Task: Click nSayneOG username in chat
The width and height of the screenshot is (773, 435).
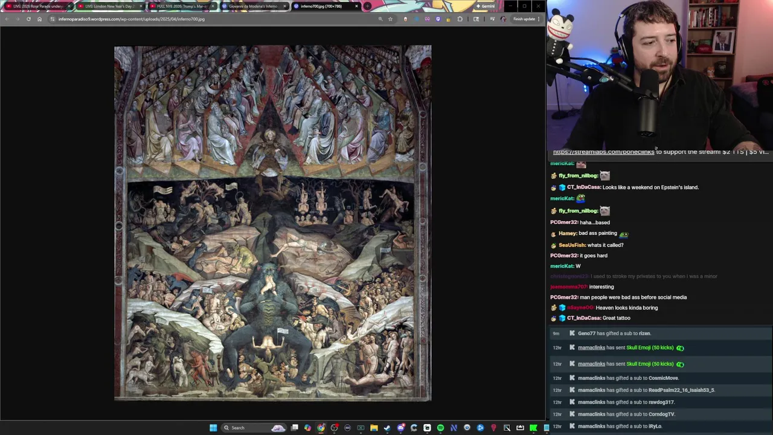Action: (580, 308)
